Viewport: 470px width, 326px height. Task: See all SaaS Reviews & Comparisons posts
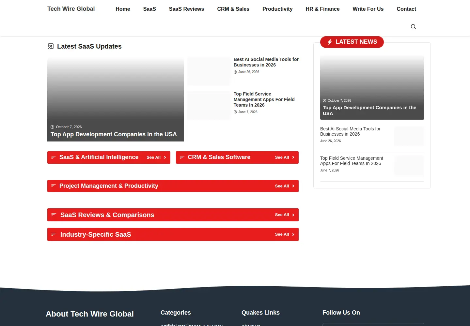click(285, 215)
